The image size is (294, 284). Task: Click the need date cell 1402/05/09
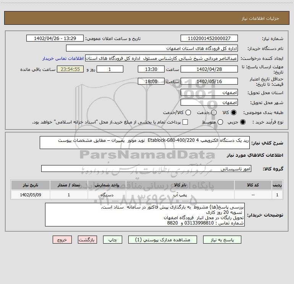tap(31, 195)
